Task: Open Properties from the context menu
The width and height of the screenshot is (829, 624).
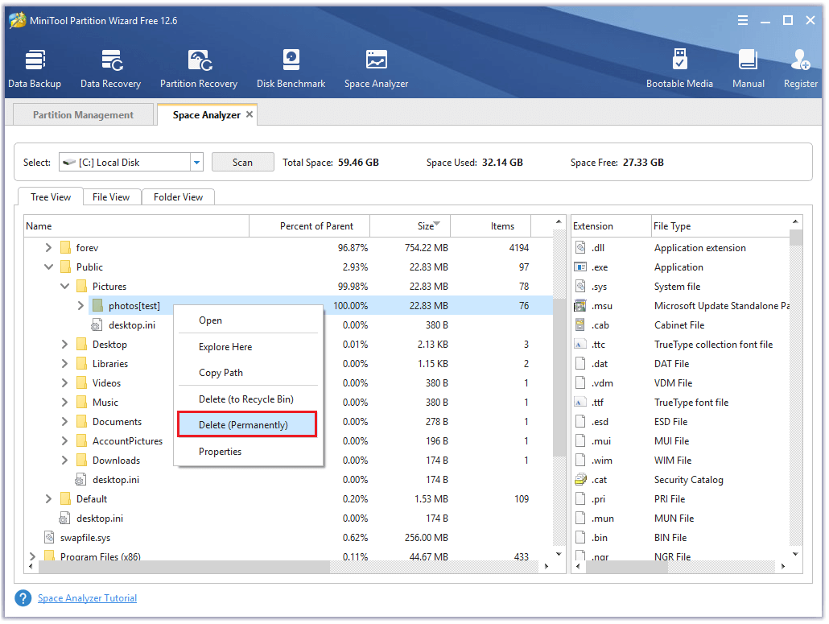Action: [248, 452]
